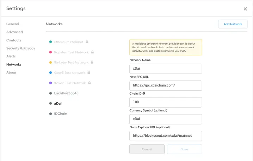This screenshot has height=161, width=253.
Task: Open the General settings section
Action: (13, 24)
